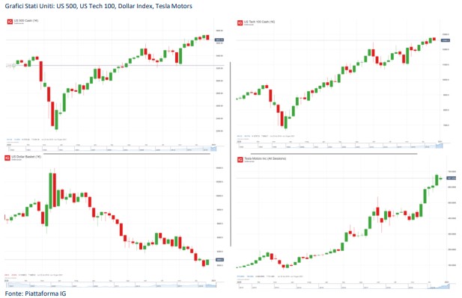The image size is (462, 298).
Task: Select the US 500 Cash chart title
Action: [26, 21]
